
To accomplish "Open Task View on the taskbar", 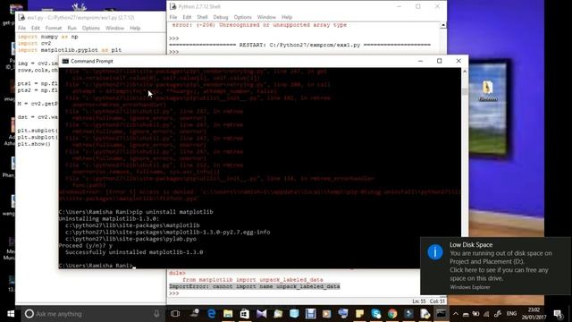I will (175, 314).
